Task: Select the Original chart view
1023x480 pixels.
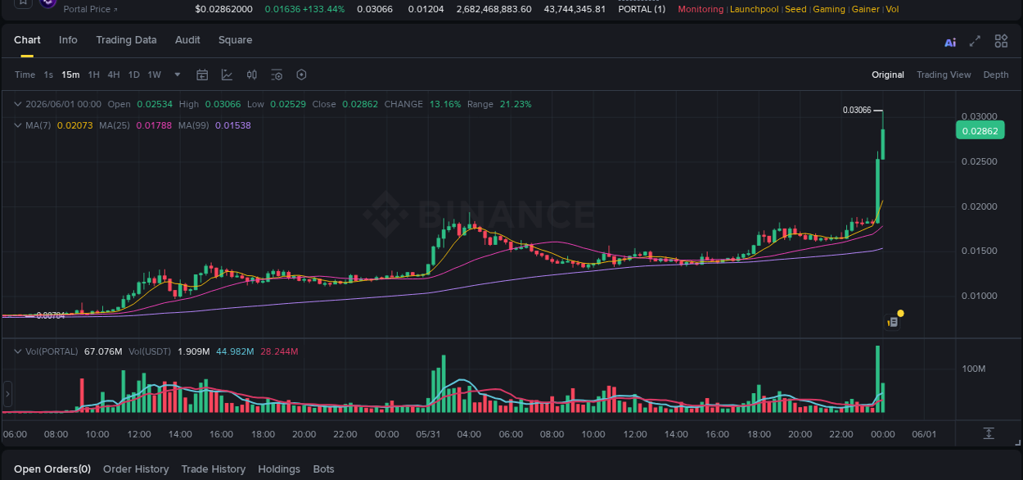Action: click(888, 75)
